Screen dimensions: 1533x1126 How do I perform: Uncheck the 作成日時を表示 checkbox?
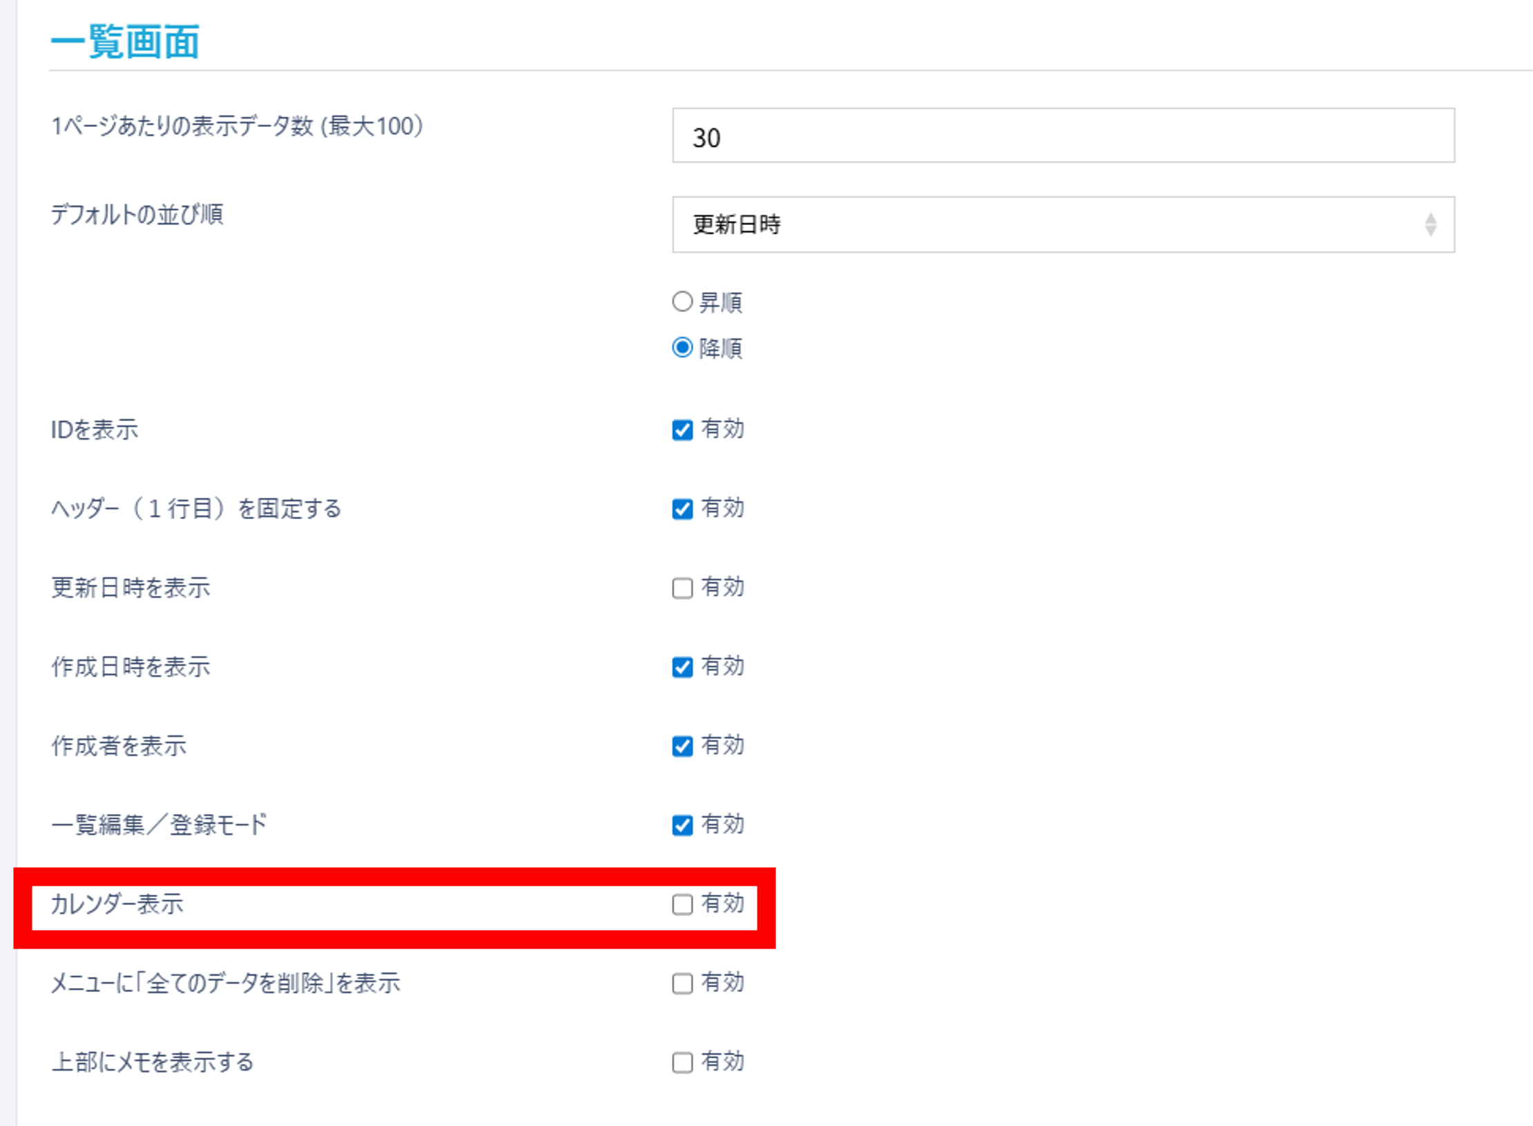point(682,667)
